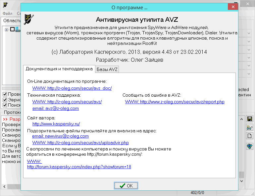Click the green checkmark on the OK button
Viewport: 255px width, 196px height.
(x=122, y=186)
